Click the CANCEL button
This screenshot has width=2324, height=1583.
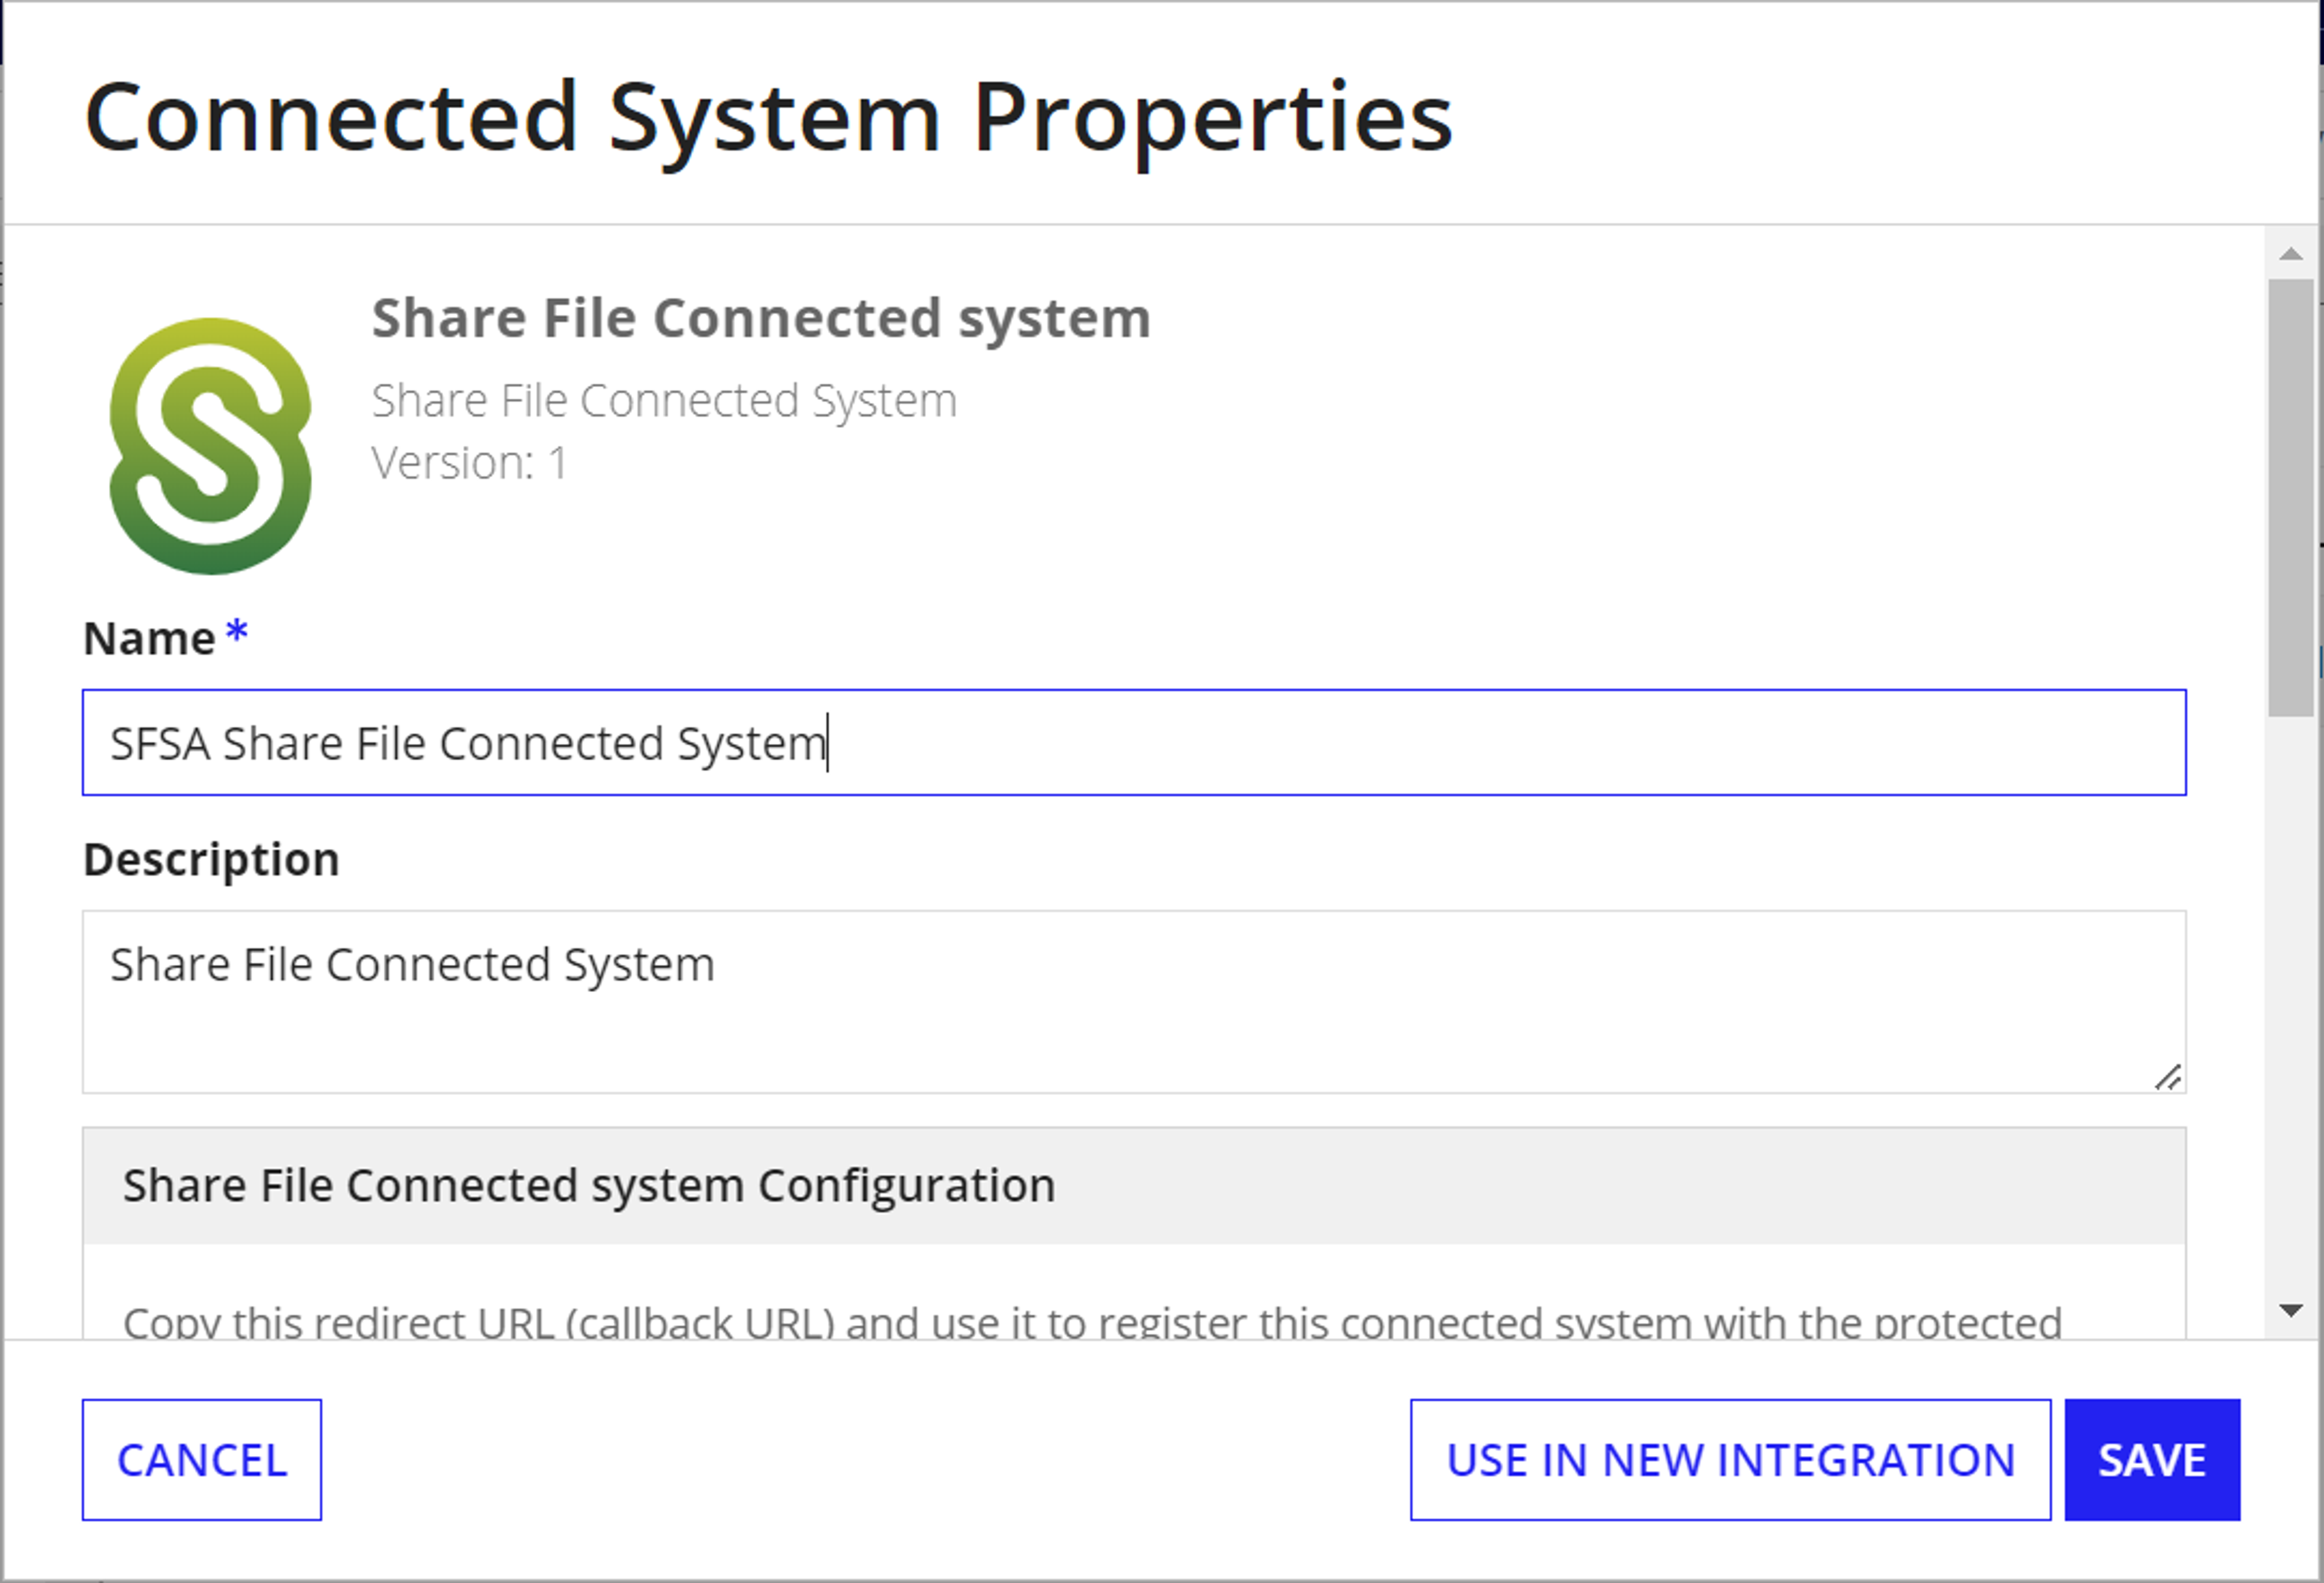pos(202,1460)
